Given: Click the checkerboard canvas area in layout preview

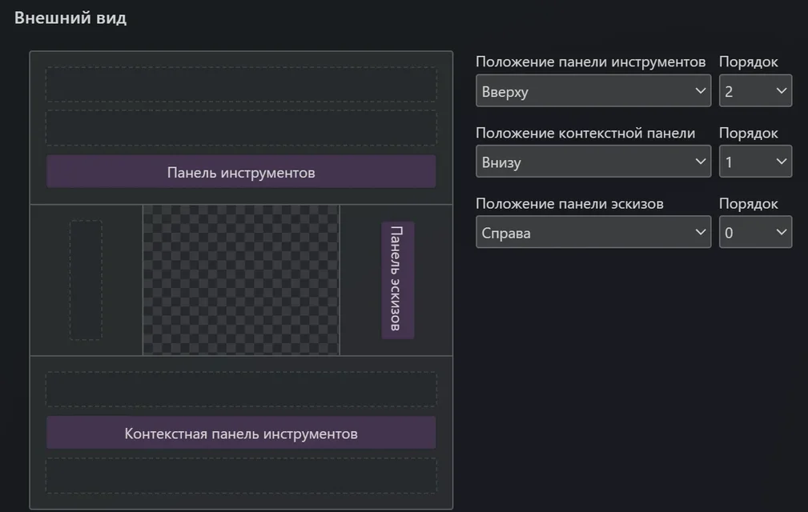Looking at the screenshot, I should click(x=241, y=280).
